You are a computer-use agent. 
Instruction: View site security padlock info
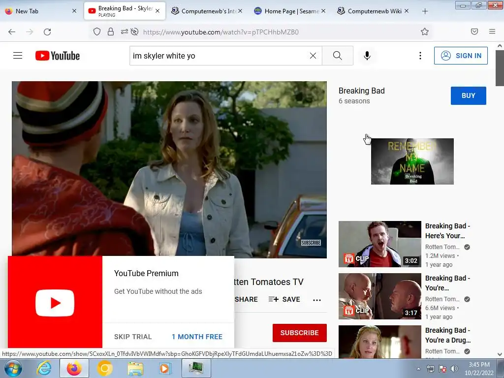111,31
